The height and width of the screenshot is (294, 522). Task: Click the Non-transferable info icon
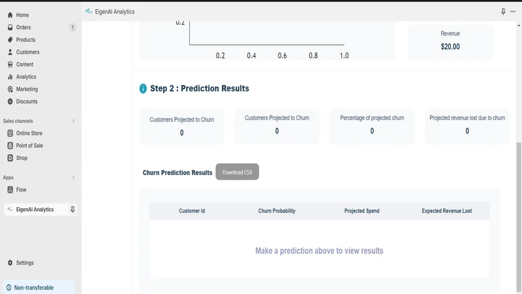click(8, 287)
